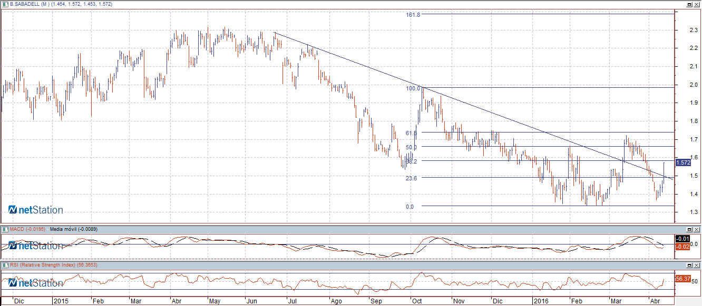Close the RSI indicator panel
Viewport: 702px width, 306px height.
tap(697, 266)
